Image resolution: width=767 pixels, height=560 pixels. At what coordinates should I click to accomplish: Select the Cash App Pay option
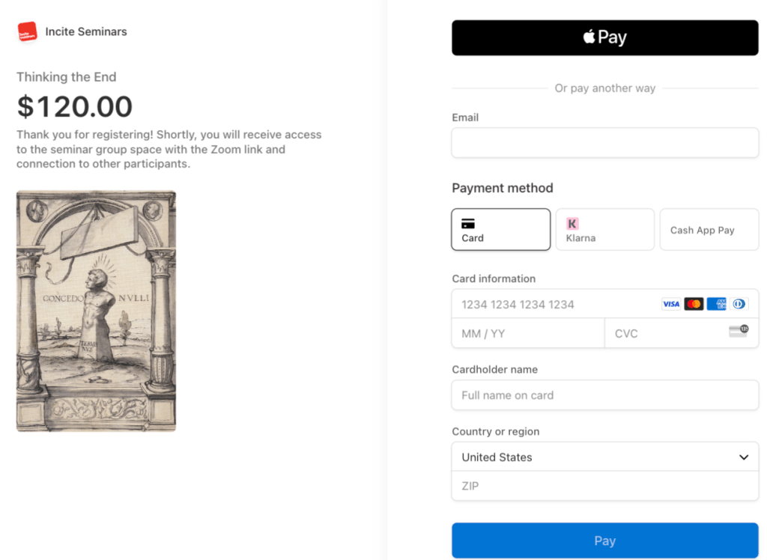click(x=709, y=230)
